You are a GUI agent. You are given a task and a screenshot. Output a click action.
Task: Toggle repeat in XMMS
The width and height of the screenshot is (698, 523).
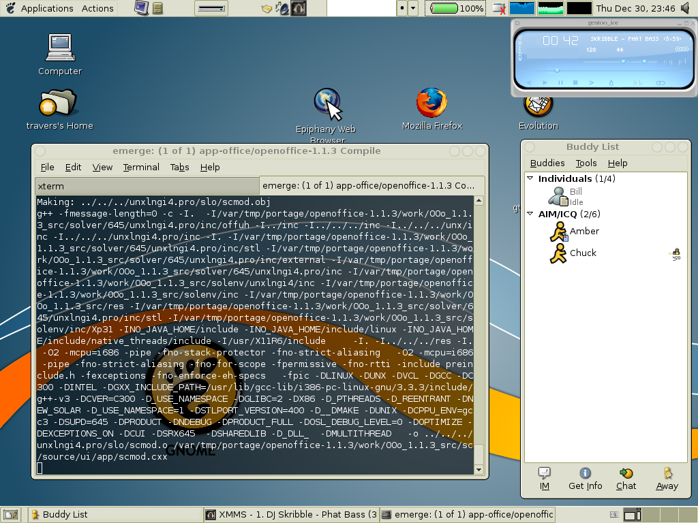pyautogui.click(x=661, y=82)
